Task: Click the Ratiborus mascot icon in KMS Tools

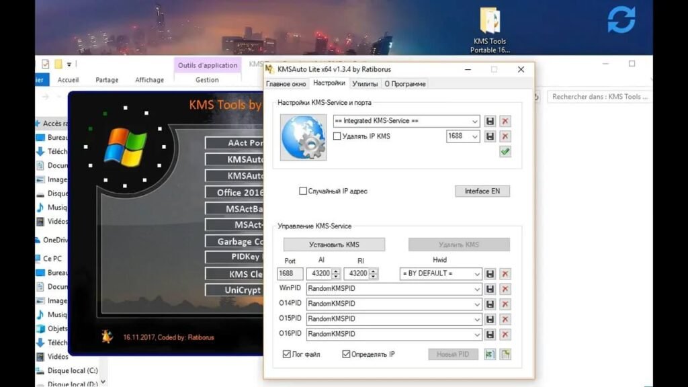Action: [107, 337]
